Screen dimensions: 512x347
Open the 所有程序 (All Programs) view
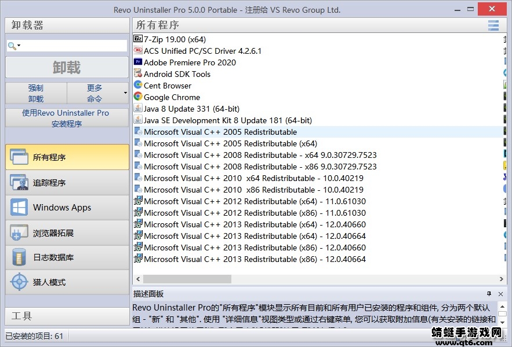point(66,156)
